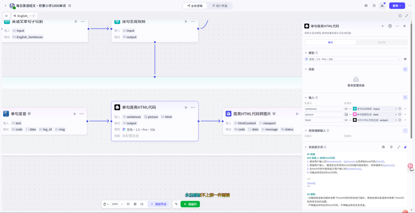The height and width of the screenshot is (213, 415).
Task: Click the model settings icon beside model selector
Action: [x=405, y=59]
